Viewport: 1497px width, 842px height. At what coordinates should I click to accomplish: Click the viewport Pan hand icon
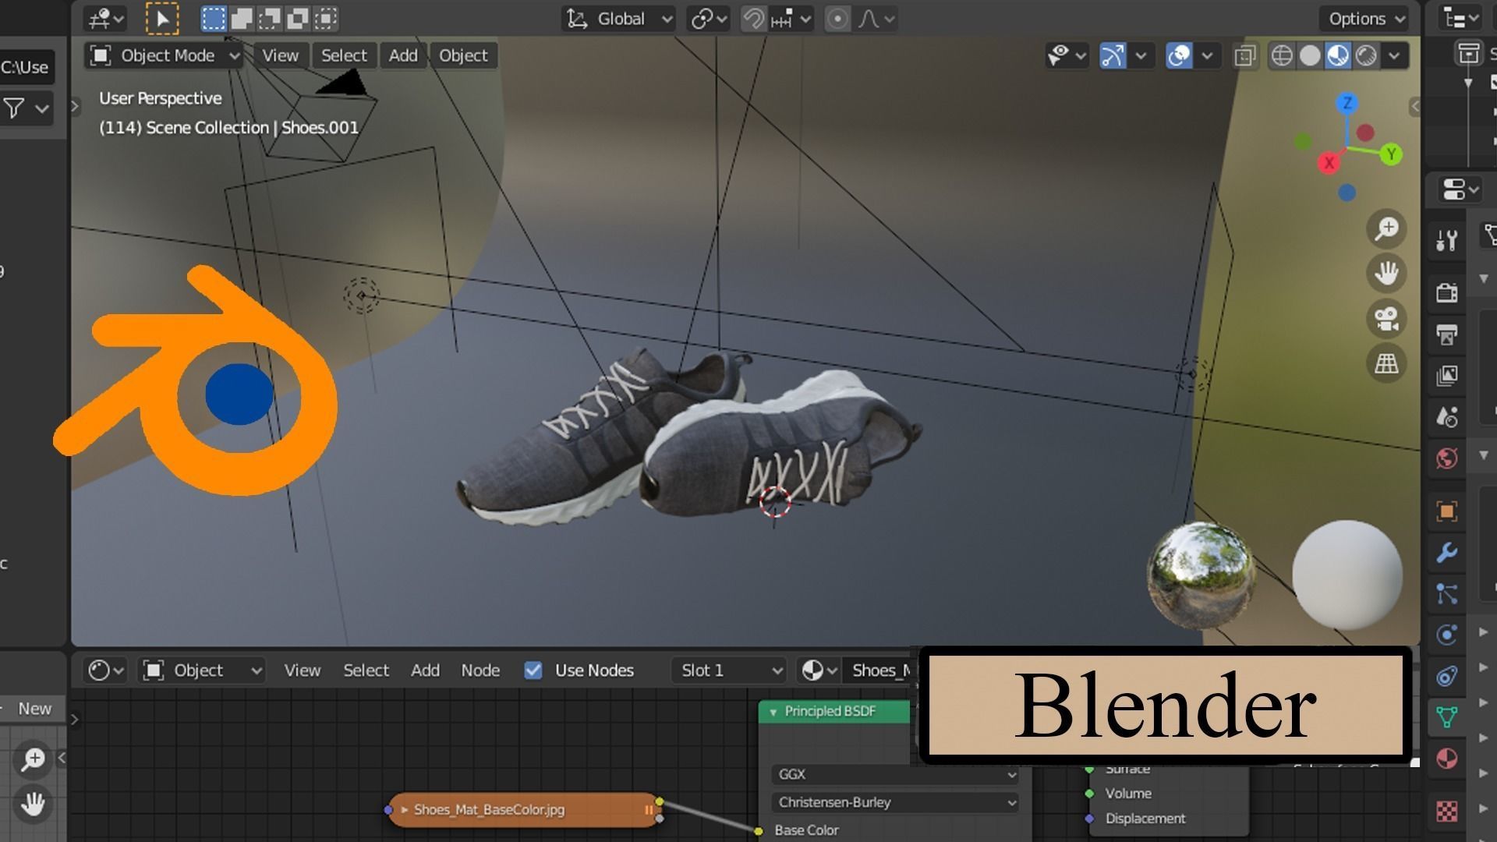click(1386, 273)
